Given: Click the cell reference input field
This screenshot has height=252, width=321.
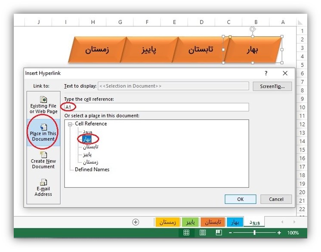Looking at the screenshot, I should [x=156, y=107].
